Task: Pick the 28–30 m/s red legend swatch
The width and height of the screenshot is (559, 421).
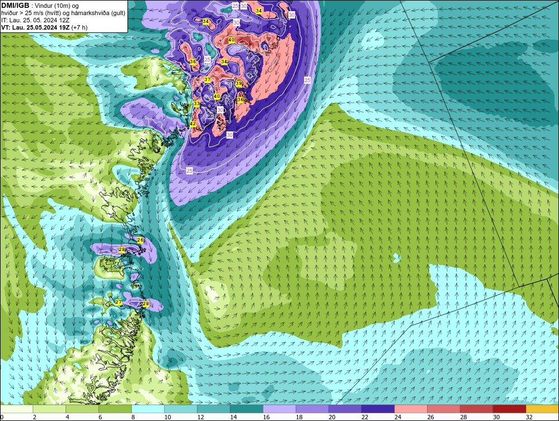Action: point(476,409)
